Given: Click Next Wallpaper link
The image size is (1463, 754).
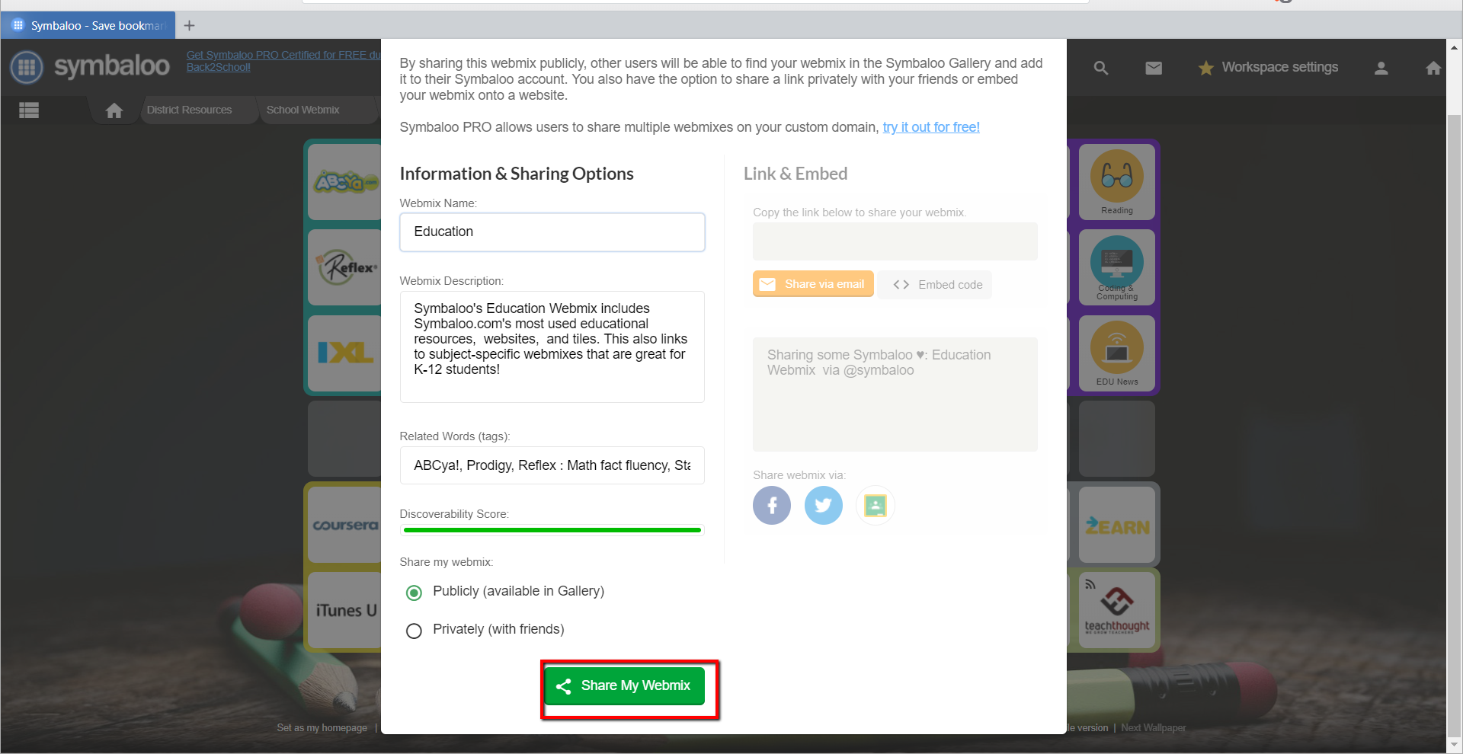Looking at the screenshot, I should coord(1154,728).
